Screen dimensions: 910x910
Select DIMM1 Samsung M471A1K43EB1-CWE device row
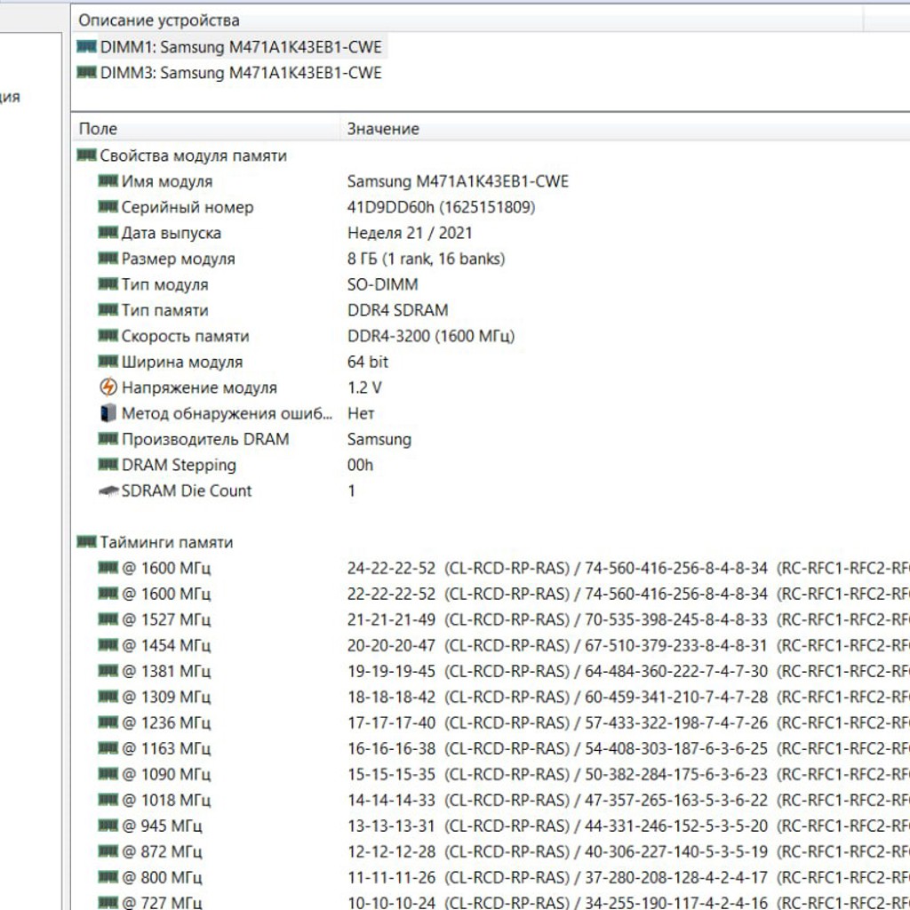point(231,47)
